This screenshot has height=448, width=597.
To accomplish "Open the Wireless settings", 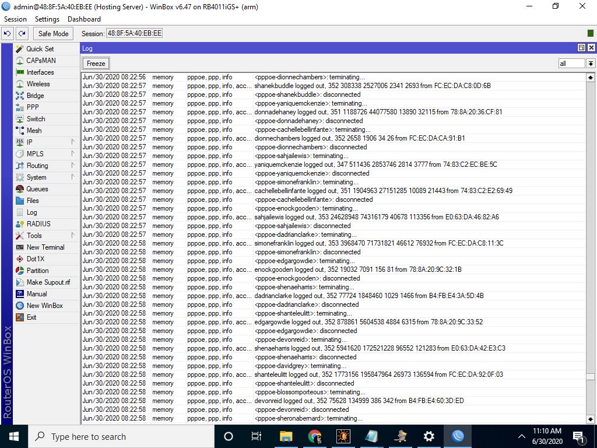I will [x=40, y=83].
